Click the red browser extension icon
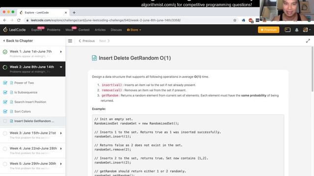314x176 pixels. 251,21
